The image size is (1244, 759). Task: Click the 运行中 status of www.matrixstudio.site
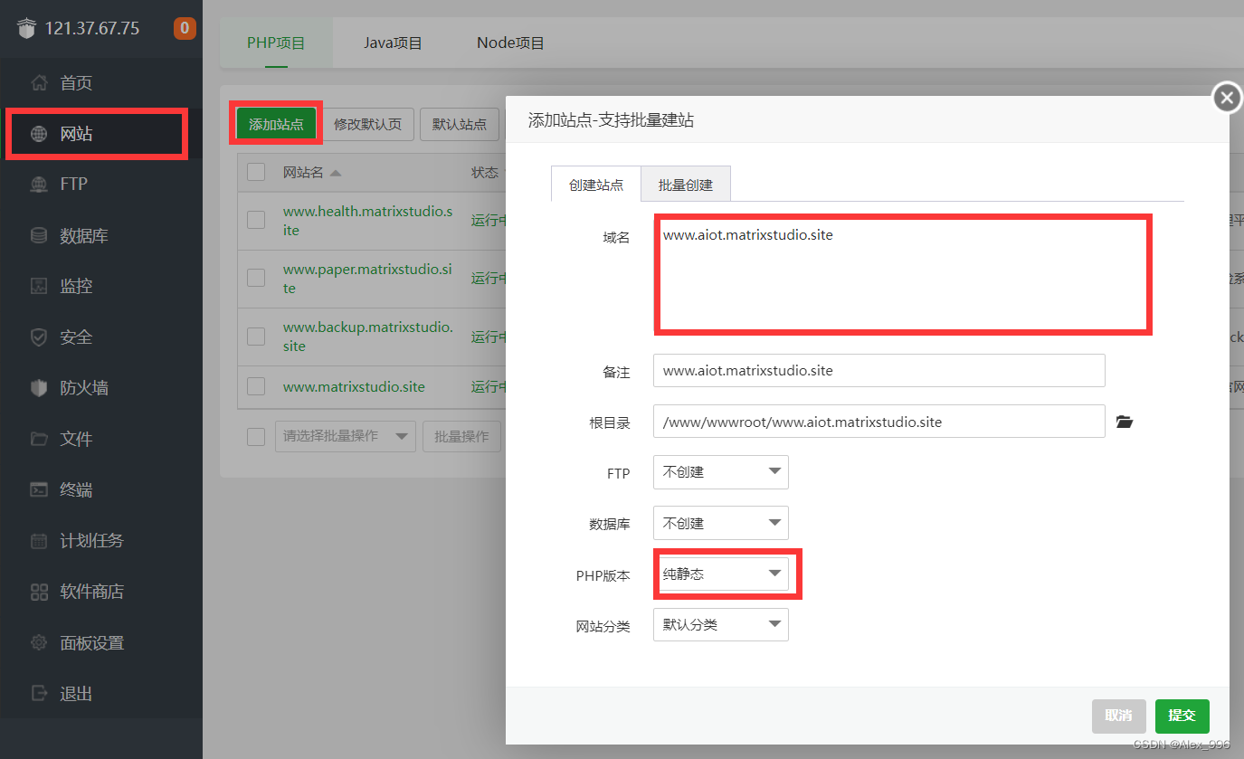point(489,387)
